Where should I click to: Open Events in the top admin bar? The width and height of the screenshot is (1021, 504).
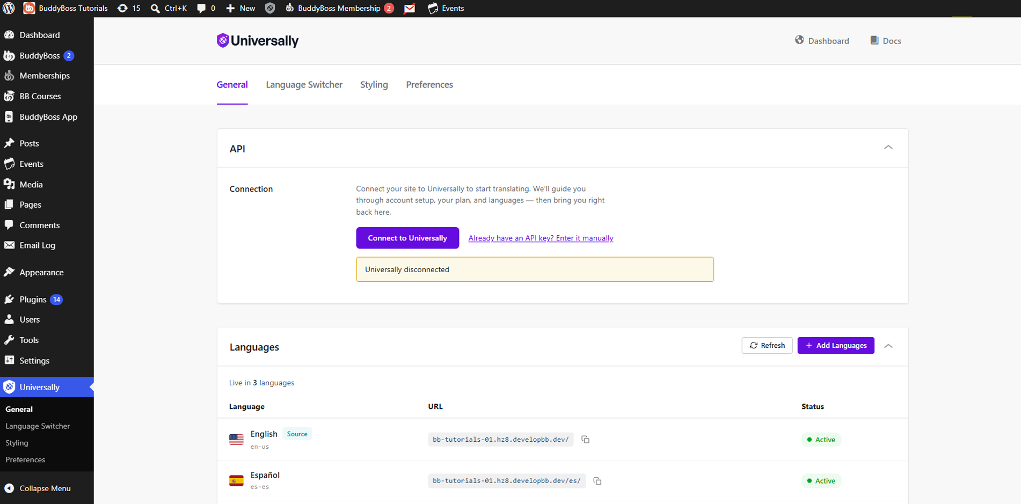(446, 8)
